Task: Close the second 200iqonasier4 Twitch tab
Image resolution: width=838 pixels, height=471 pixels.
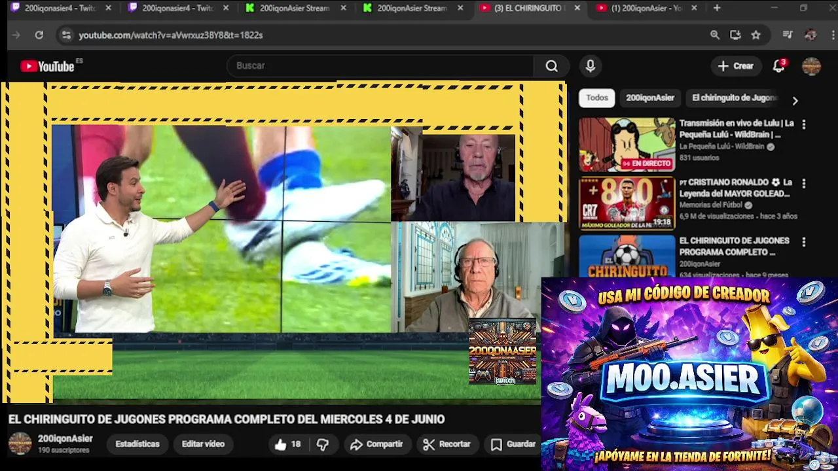Action: [226, 8]
